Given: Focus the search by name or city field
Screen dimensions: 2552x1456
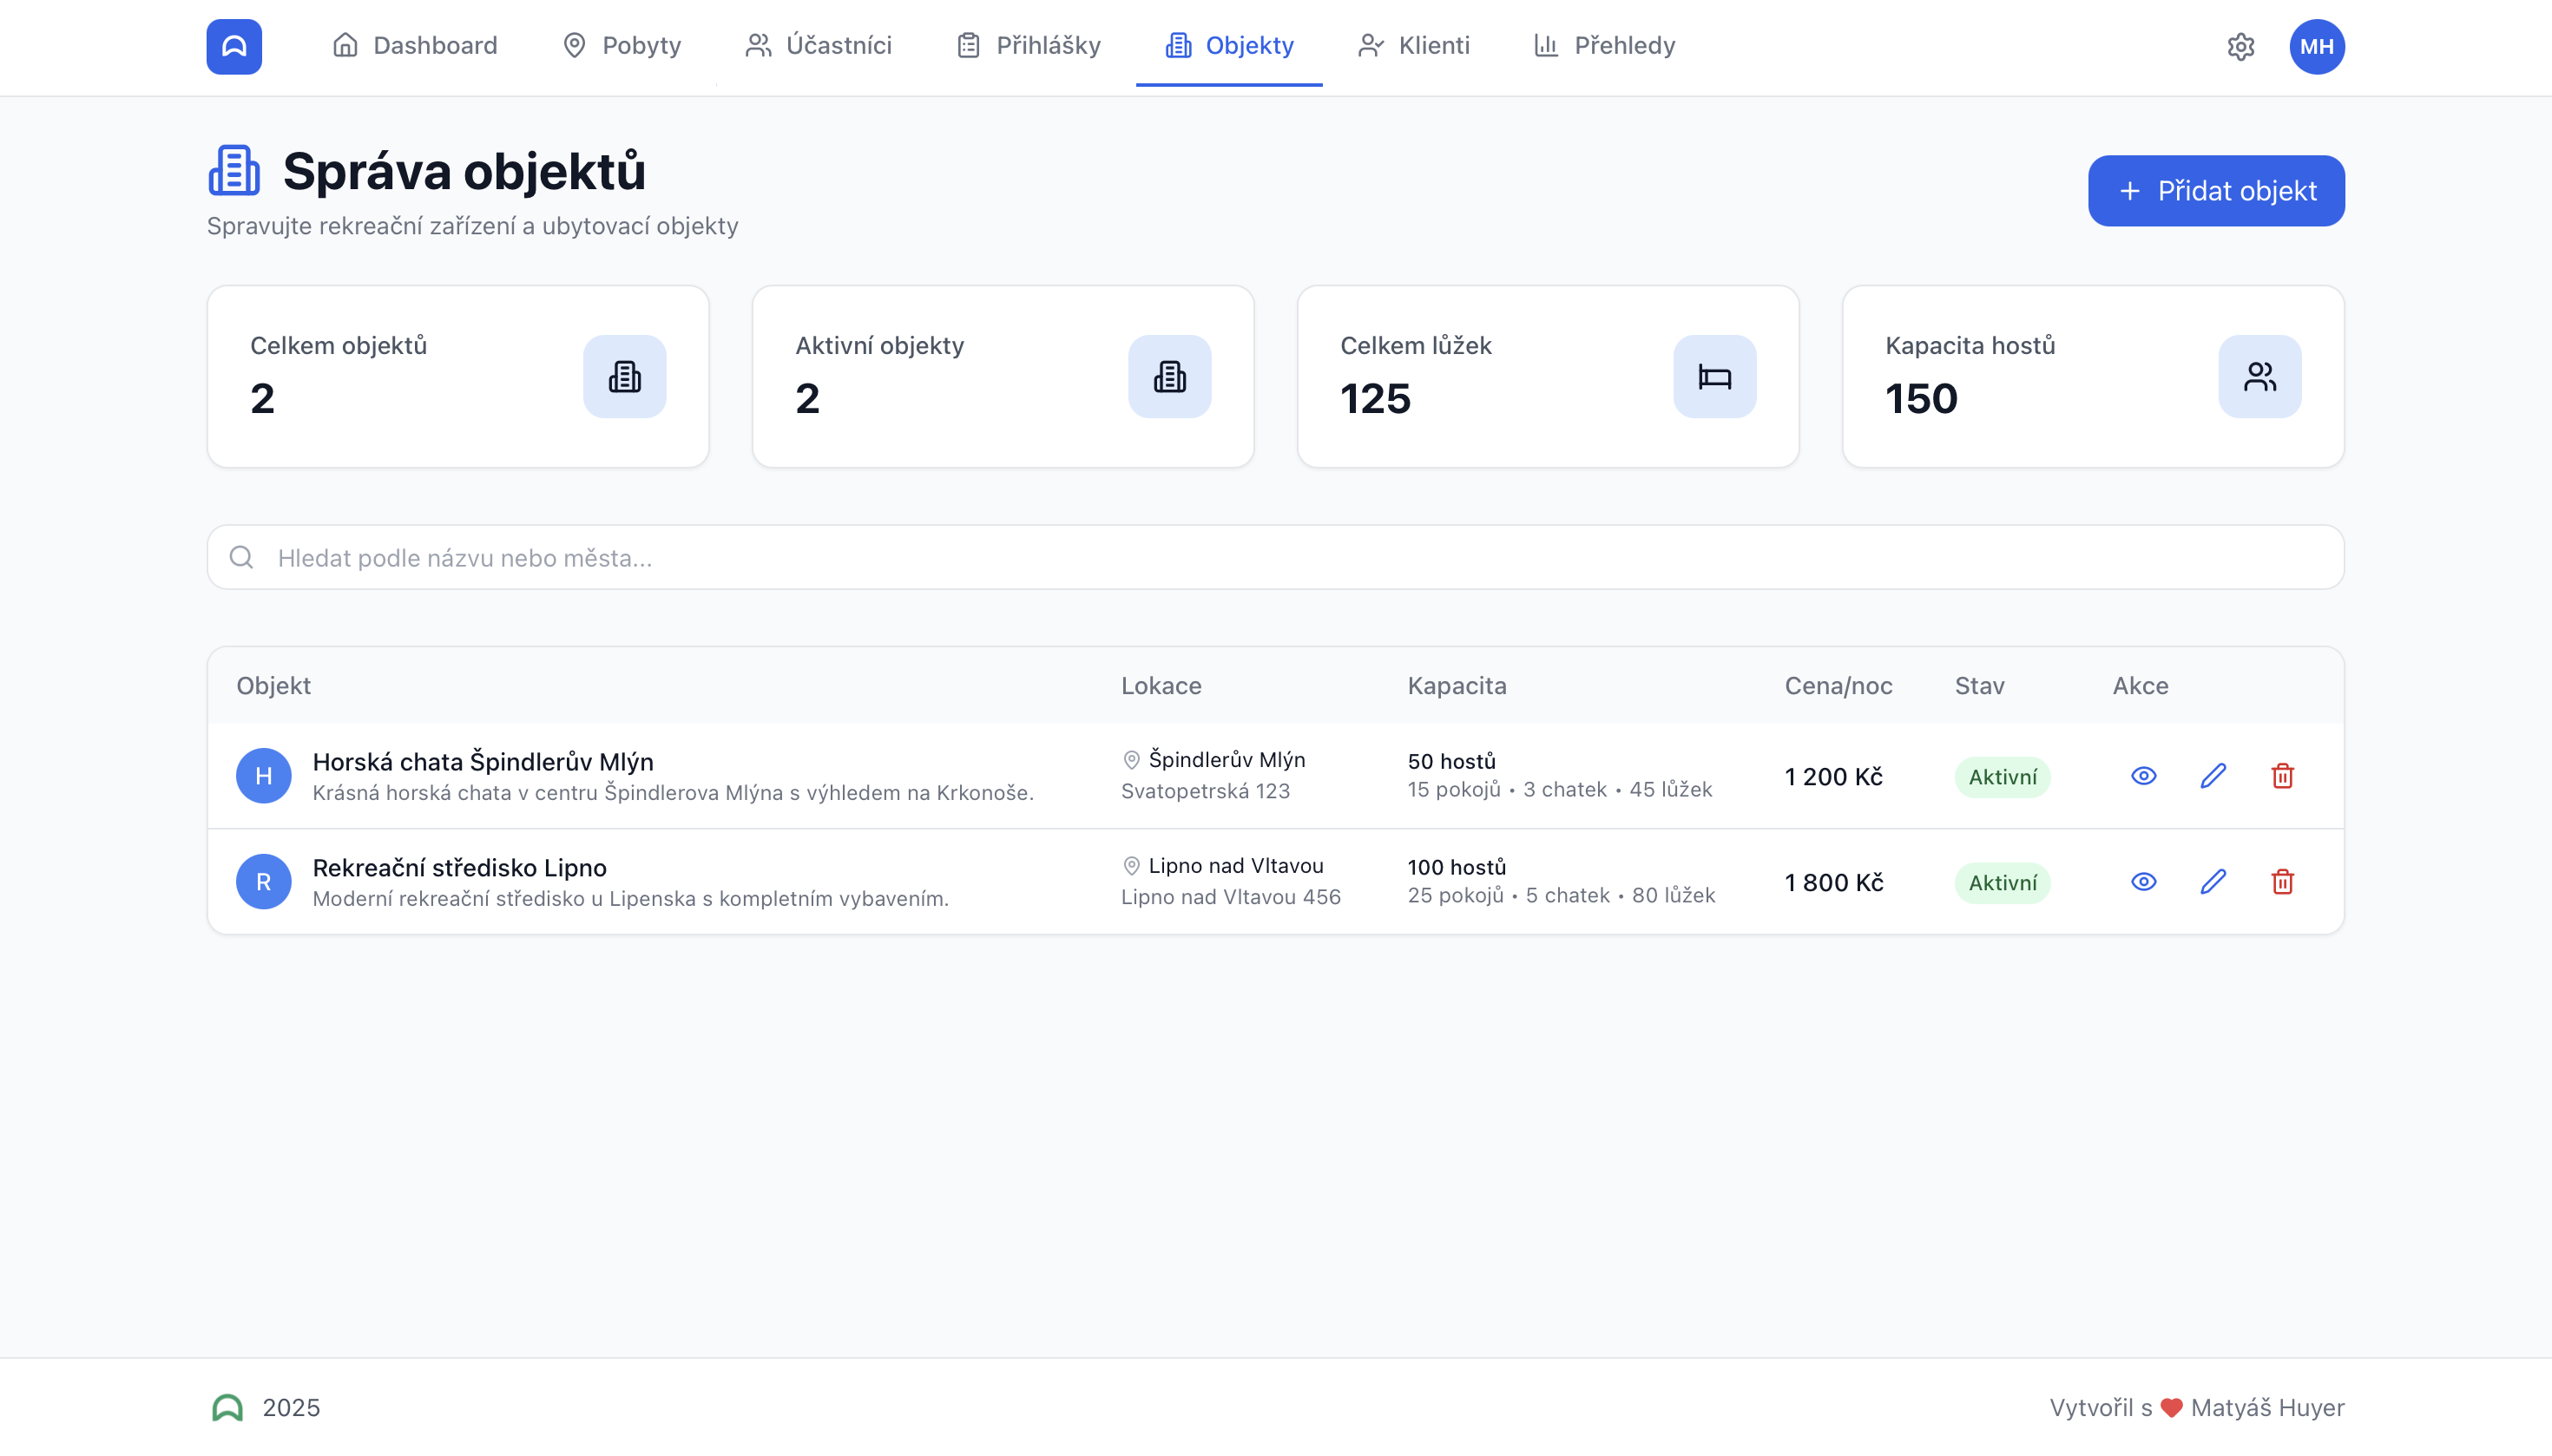Looking at the screenshot, I should pyautogui.click(x=1275, y=558).
